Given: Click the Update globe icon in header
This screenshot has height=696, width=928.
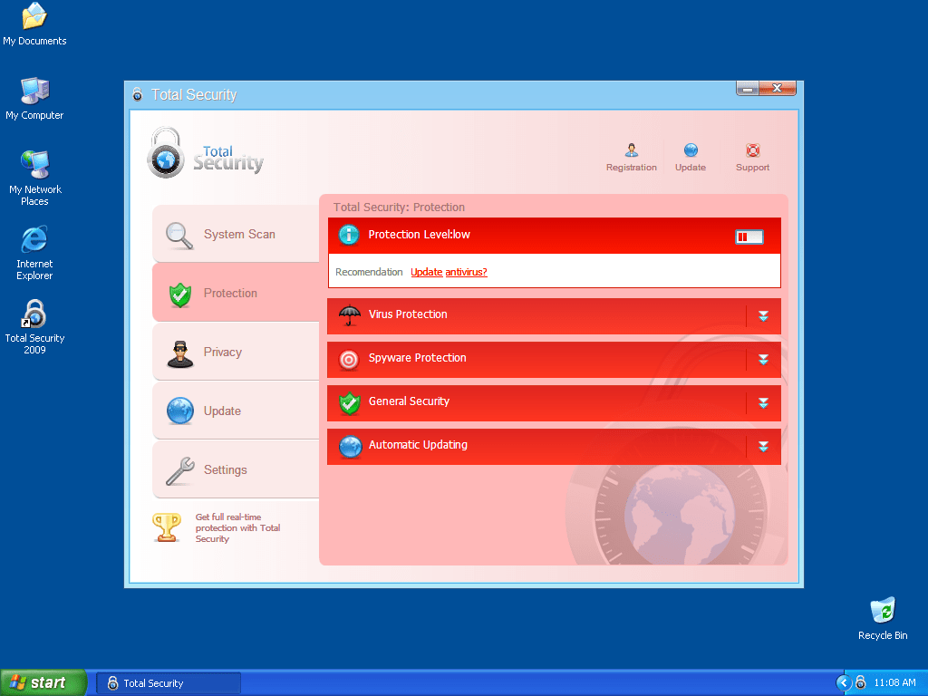Looking at the screenshot, I should coord(691,150).
